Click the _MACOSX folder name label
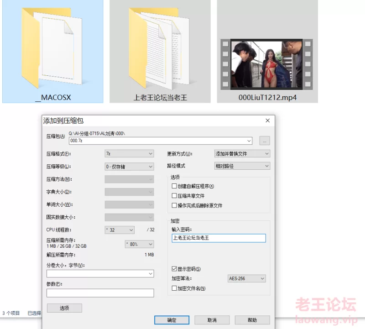 click(53, 97)
